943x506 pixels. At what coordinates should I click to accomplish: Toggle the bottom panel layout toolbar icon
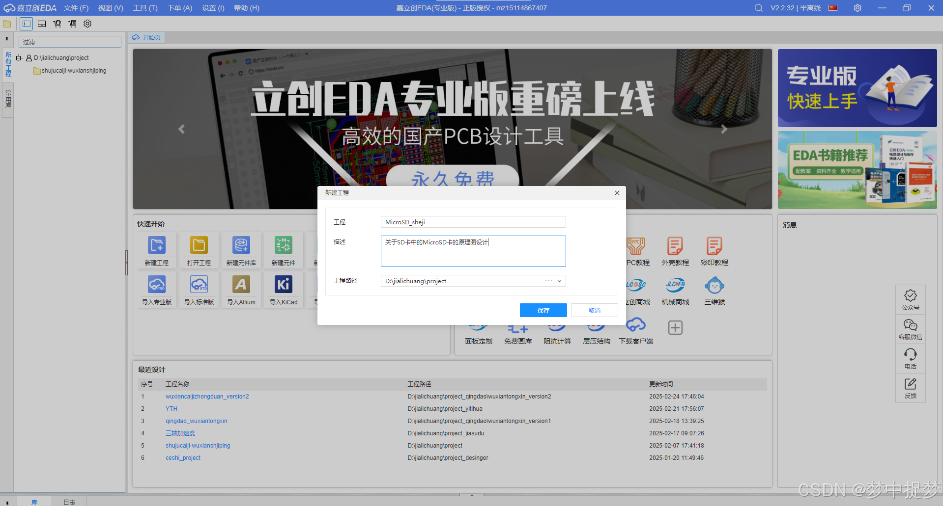click(42, 24)
